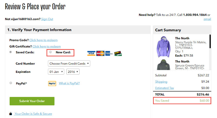Select the Saved Cards radio button

[11, 52]
